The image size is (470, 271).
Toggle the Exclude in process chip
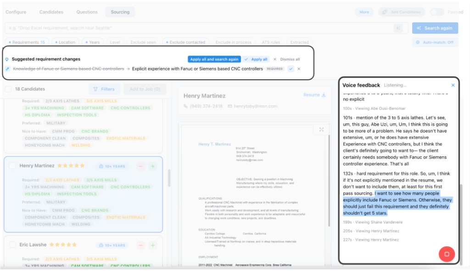[234, 42]
